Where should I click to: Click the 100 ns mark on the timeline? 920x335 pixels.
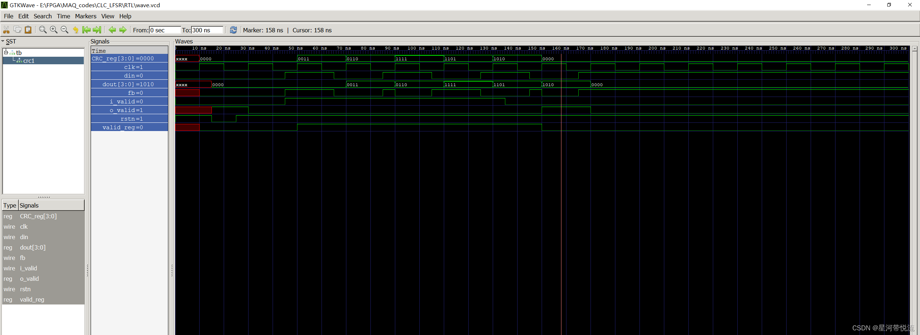click(x=416, y=48)
